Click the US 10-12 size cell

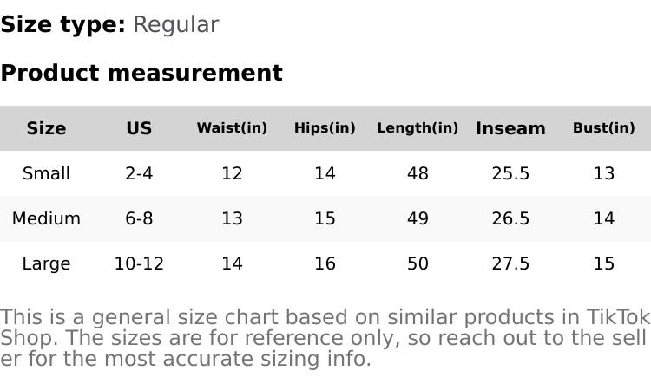pos(139,263)
